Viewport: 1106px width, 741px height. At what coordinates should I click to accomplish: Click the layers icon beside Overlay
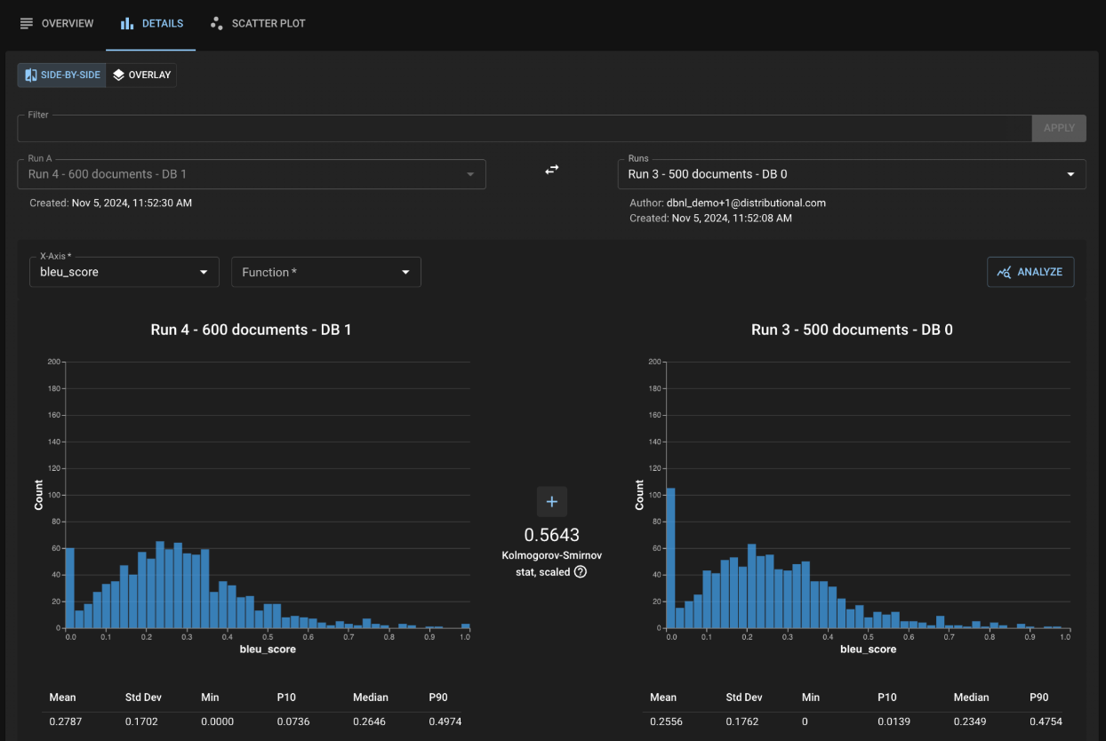(x=118, y=76)
